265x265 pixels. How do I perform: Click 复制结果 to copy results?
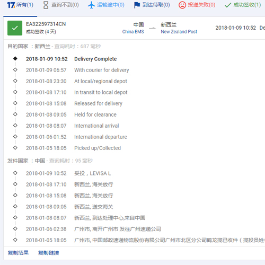pos(18,253)
